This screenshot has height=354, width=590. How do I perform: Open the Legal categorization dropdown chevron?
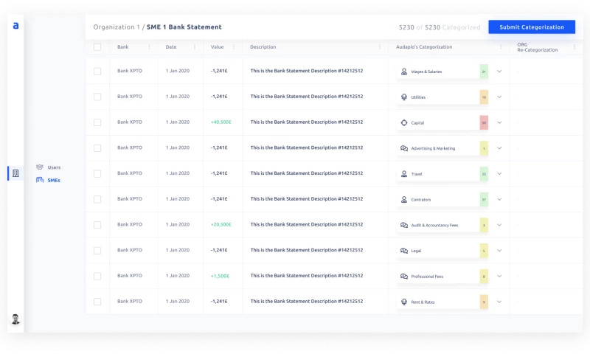coord(499,251)
